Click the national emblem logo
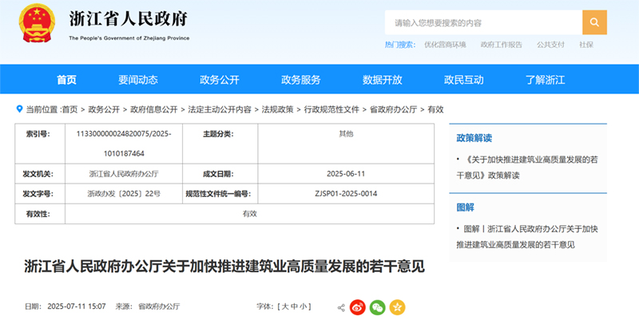This screenshot has height=324, width=639. click(x=33, y=26)
